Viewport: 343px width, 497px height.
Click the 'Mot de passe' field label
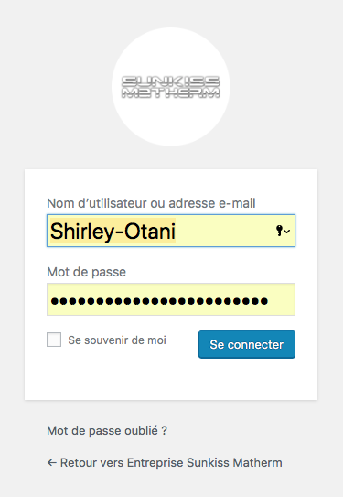tap(87, 272)
